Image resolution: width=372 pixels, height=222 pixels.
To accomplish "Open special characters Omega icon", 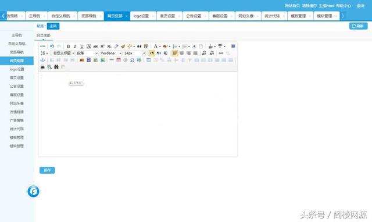I will [x=132, y=60].
